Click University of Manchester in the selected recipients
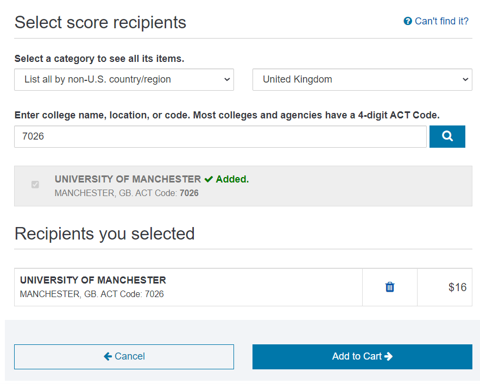The height and width of the screenshot is (384, 480). click(x=93, y=280)
